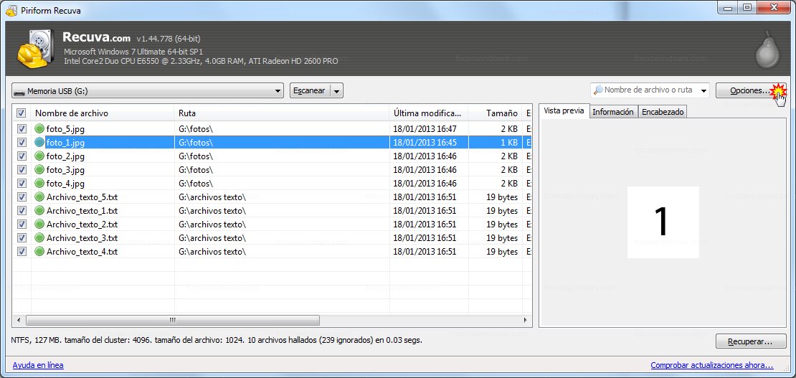Click green status icon of Archivo_texto_2.txt
The width and height of the screenshot is (796, 378).
pyautogui.click(x=39, y=224)
